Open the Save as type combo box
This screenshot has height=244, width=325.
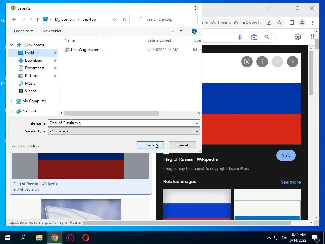coord(124,131)
